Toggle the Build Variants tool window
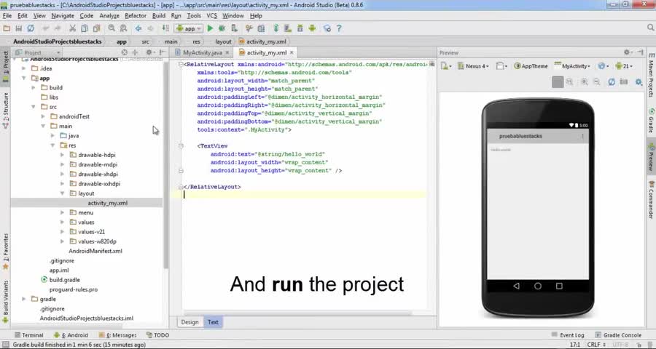Image resolution: width=656 pixels, height=349 pixels. point(5,300)
